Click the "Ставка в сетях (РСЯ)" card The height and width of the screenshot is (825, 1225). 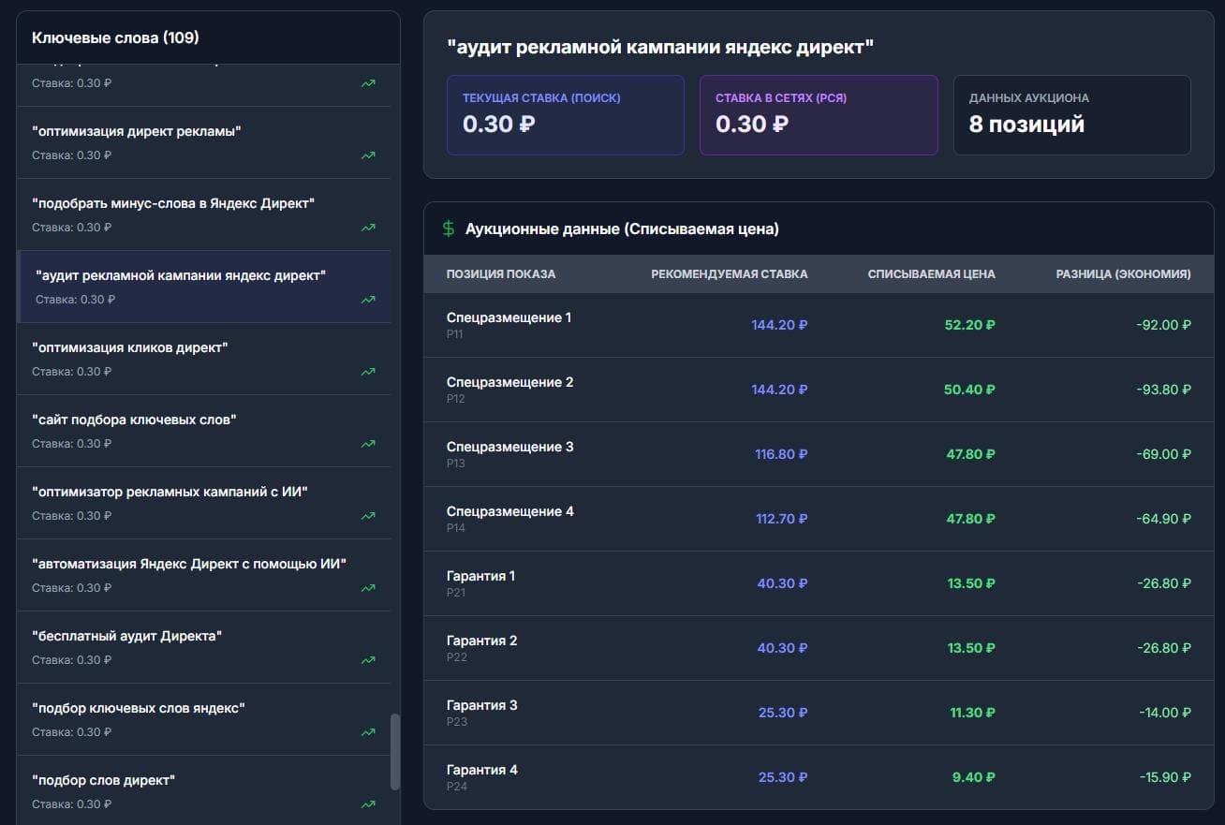(x=819, y=115)
